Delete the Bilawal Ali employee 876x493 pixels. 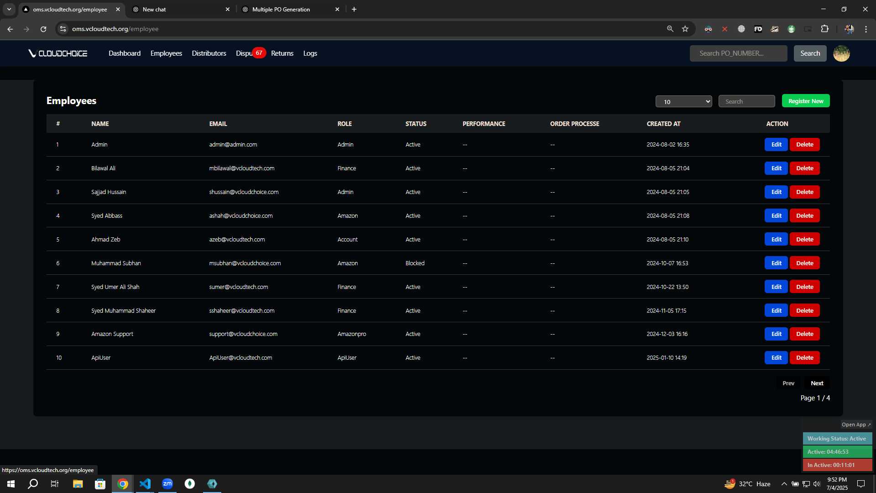(804, 168)
